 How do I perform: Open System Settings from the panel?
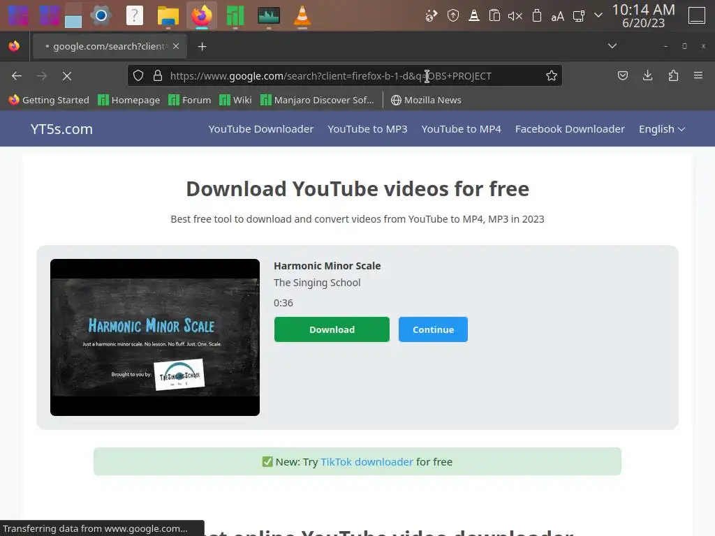tap(101, 15)
